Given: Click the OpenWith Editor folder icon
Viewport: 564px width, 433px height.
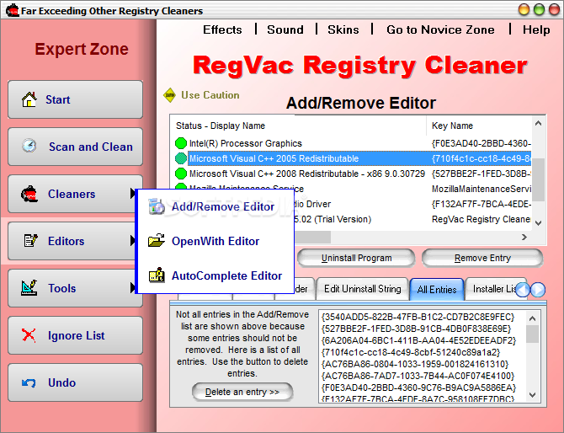Looking at the screenshot, I should pos(157,240).
